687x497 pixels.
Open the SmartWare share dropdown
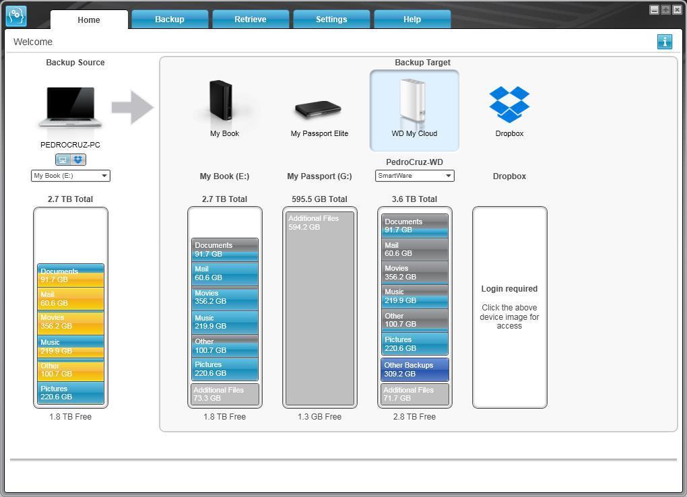414,176
